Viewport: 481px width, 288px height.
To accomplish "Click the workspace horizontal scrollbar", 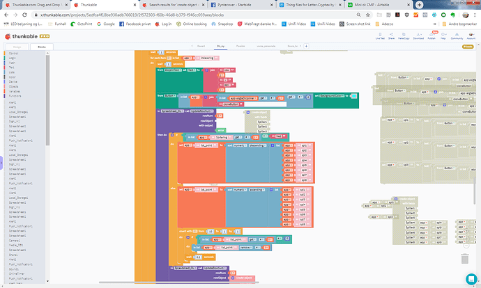I will [x=179, y=282].
